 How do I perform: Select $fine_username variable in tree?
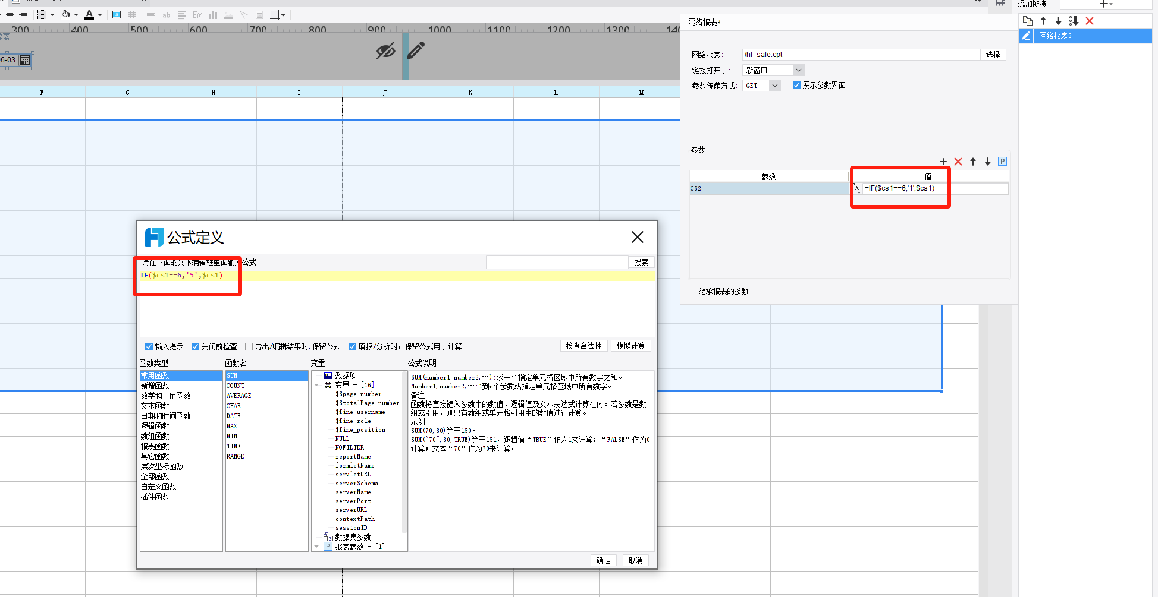360,412
